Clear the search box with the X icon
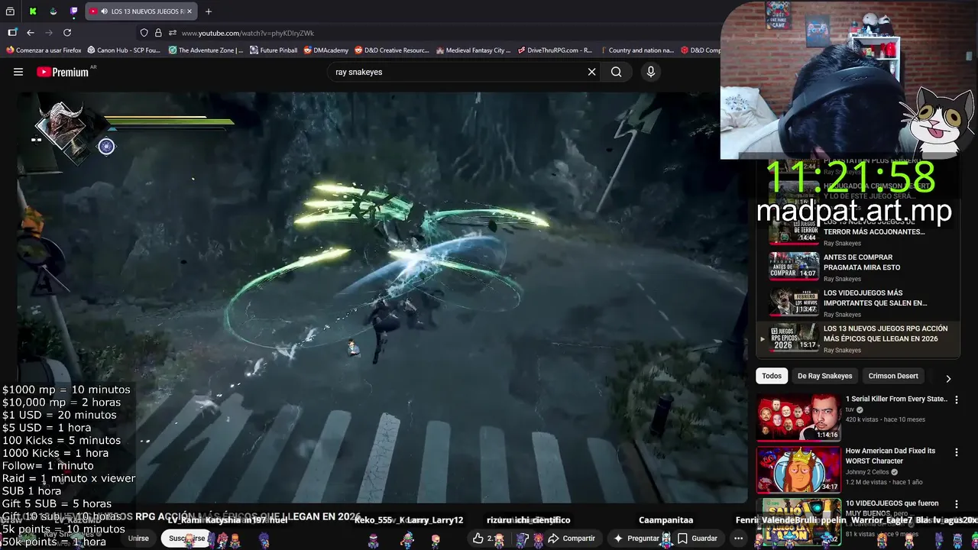 click(591, 72)
